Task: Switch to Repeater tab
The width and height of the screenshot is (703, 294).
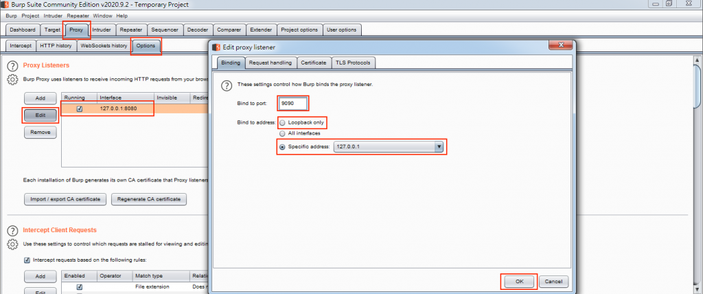Action: pos(131,30)
